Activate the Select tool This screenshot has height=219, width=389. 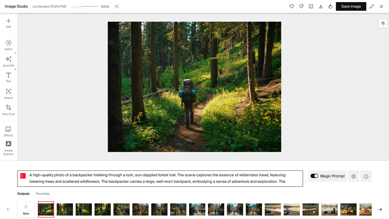coord(8,45)
